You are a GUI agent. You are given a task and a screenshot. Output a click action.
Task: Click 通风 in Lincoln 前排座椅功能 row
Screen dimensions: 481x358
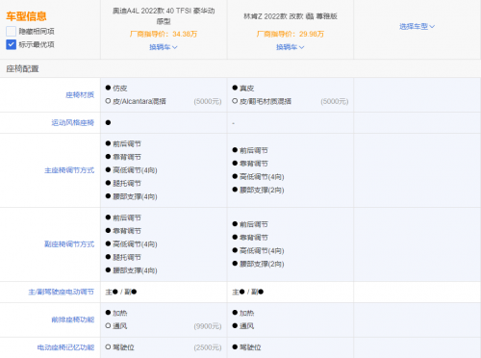pyautogui.click(x=247, y=326)
